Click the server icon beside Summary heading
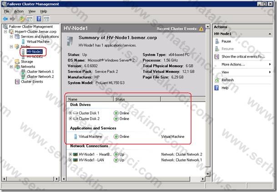Screen dimensions: 277x192 point(70,41)
